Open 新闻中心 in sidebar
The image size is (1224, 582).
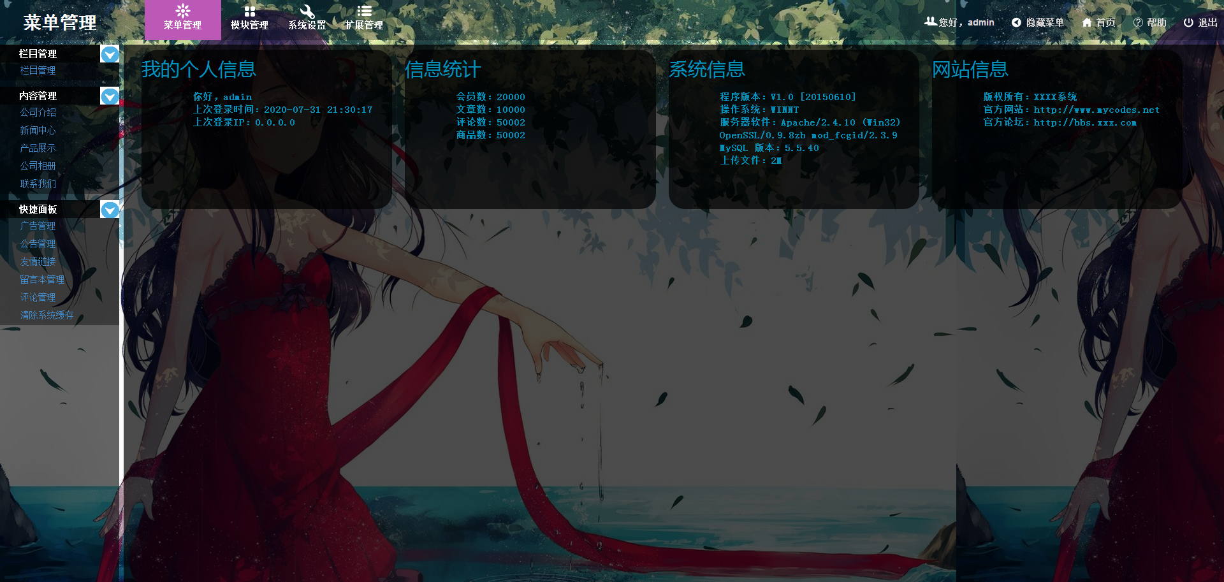pos(38,130)
